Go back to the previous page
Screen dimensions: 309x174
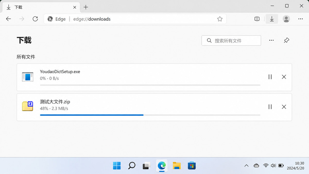tap(8, 19)
